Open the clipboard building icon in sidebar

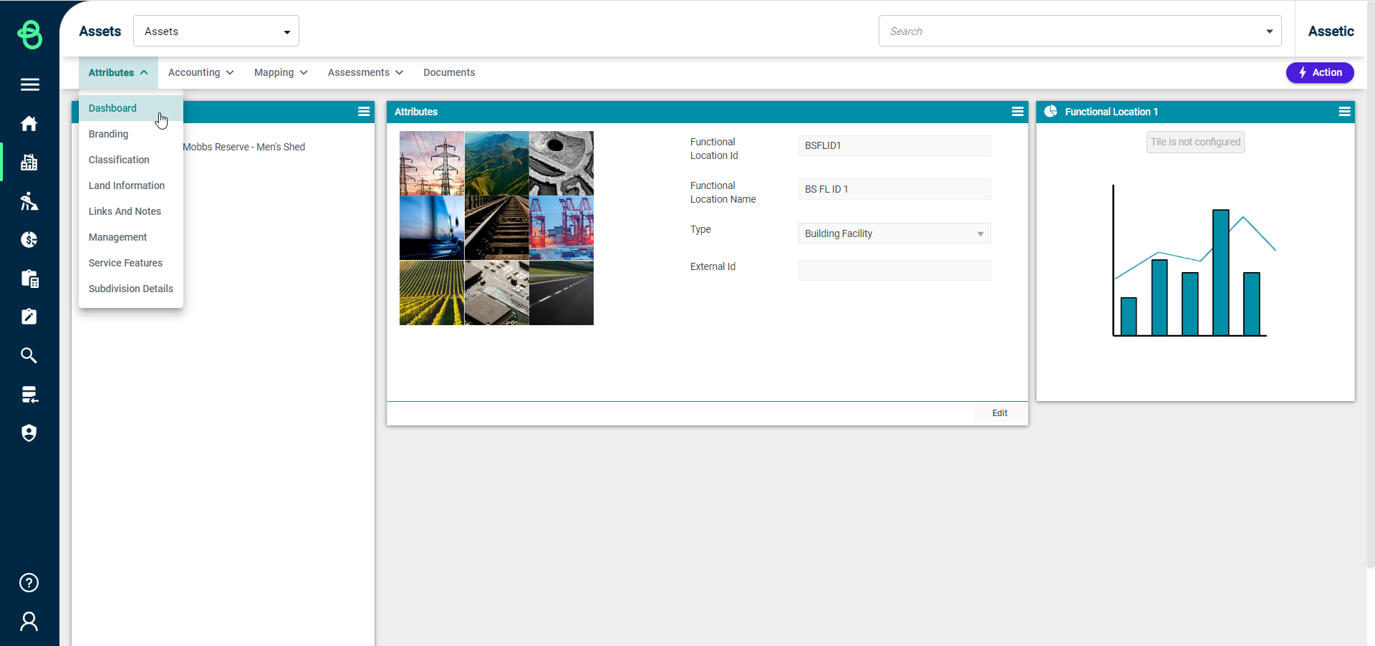tap(29, 278)
